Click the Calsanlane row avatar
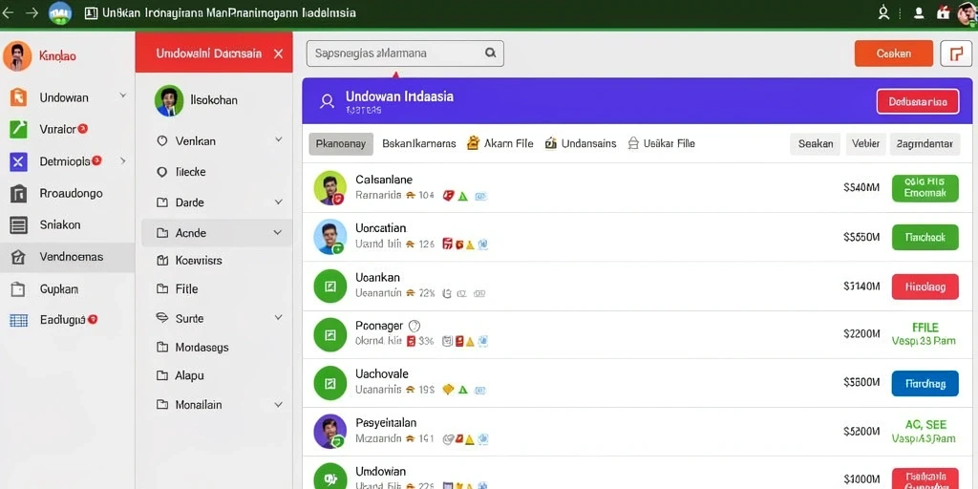978x489 pixels. tap(330, 188)
